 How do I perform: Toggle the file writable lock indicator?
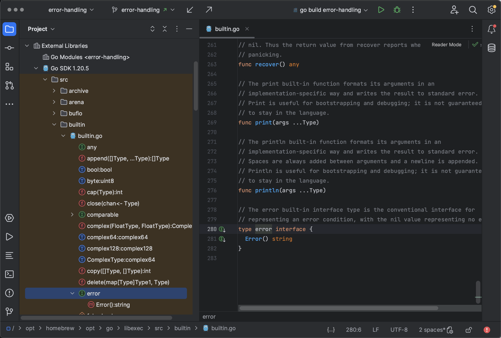coord(469,330)
